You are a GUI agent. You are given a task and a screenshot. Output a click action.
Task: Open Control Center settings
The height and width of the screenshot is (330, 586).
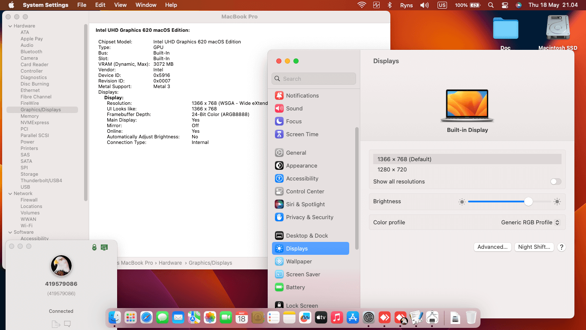pyautogui.click(x=310, y=191)
